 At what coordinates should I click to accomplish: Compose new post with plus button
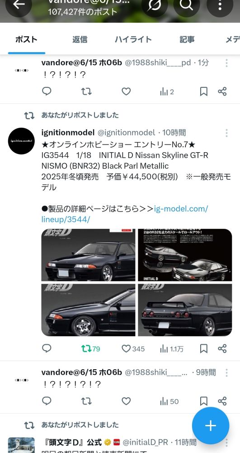(x=211, y=425)
